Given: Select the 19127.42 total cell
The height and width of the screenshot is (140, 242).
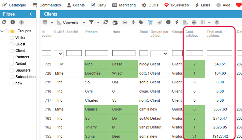Looking at the screenshot, I should click(x=220, y=136).
